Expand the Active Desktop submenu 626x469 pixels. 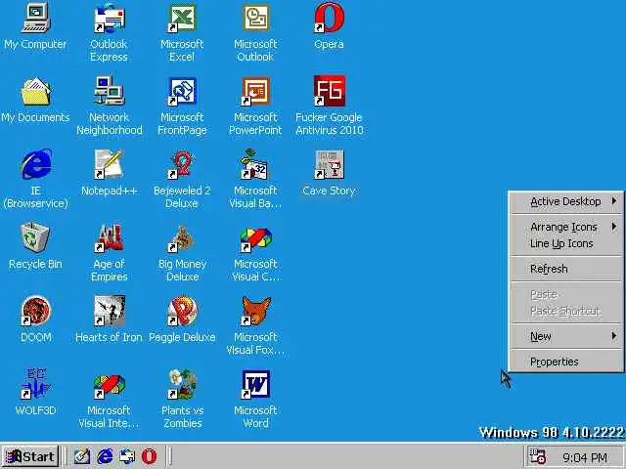point(567,202)
